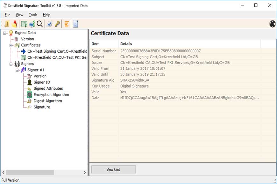Image resolution: width=277 pixels, height=184 pixels.
Task: Click the SHA-256withRSA value
Action: [135, 80]
